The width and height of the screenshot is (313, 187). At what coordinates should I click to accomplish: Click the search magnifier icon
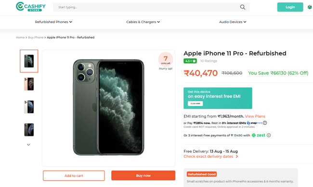pos(243,7)
